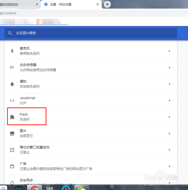Screen dimensions: 188x190
Task: Open Chrome from the taskbar
Action: [x=35, y=187]
